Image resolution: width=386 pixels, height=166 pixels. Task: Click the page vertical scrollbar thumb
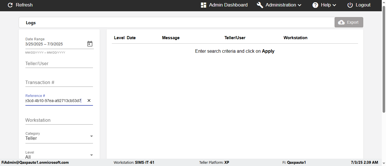(x=384, y=59)
